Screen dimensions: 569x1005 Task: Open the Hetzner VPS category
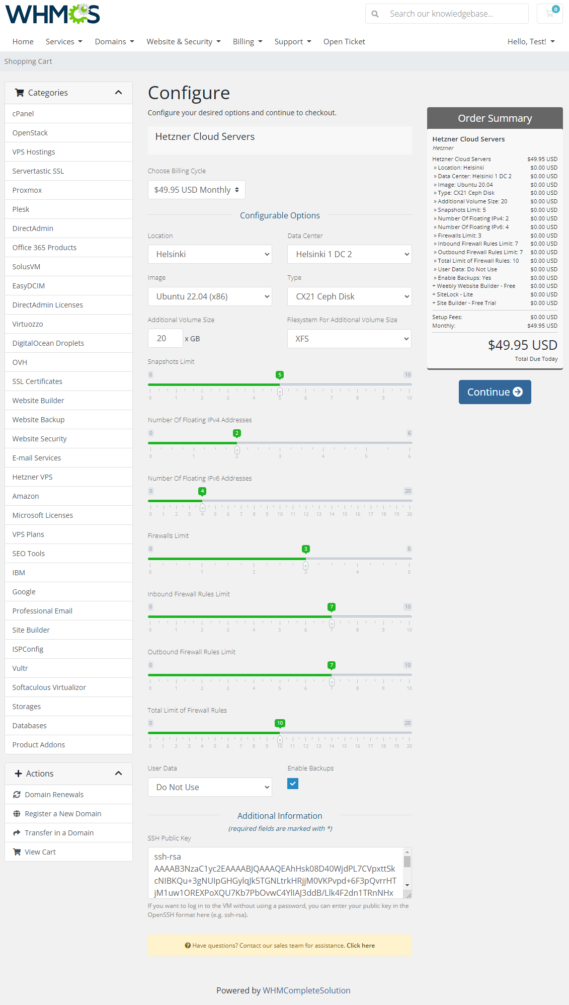(32, 477)
